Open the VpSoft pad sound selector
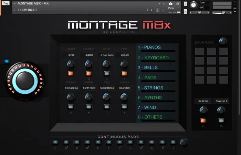 [x=125, y=55]
